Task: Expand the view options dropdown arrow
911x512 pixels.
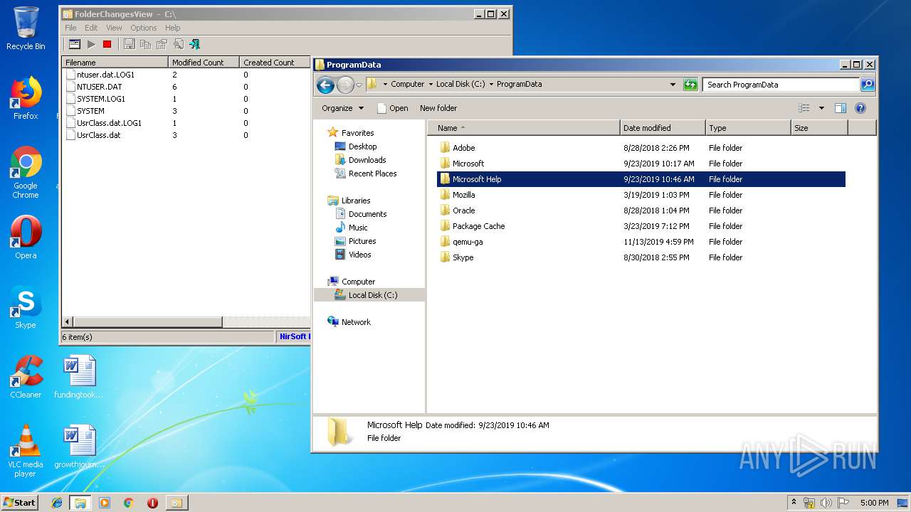Action: tap(821, 108)
